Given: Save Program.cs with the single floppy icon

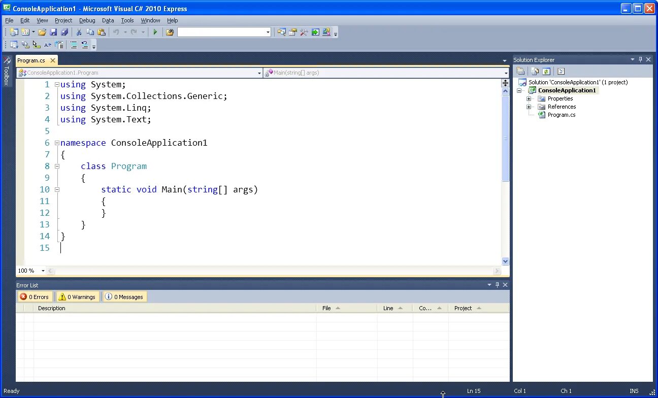Looking at the screenshot, I should pos(53,32).
